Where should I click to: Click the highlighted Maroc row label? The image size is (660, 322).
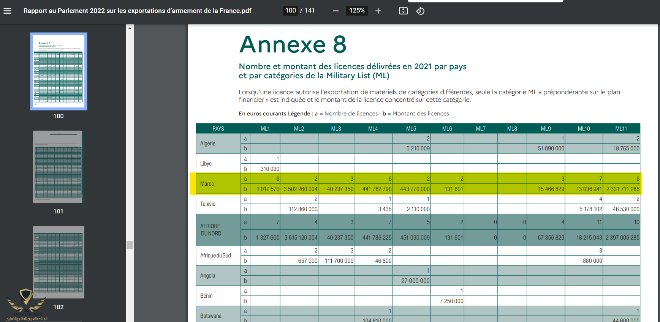click(x=207, y=184)
